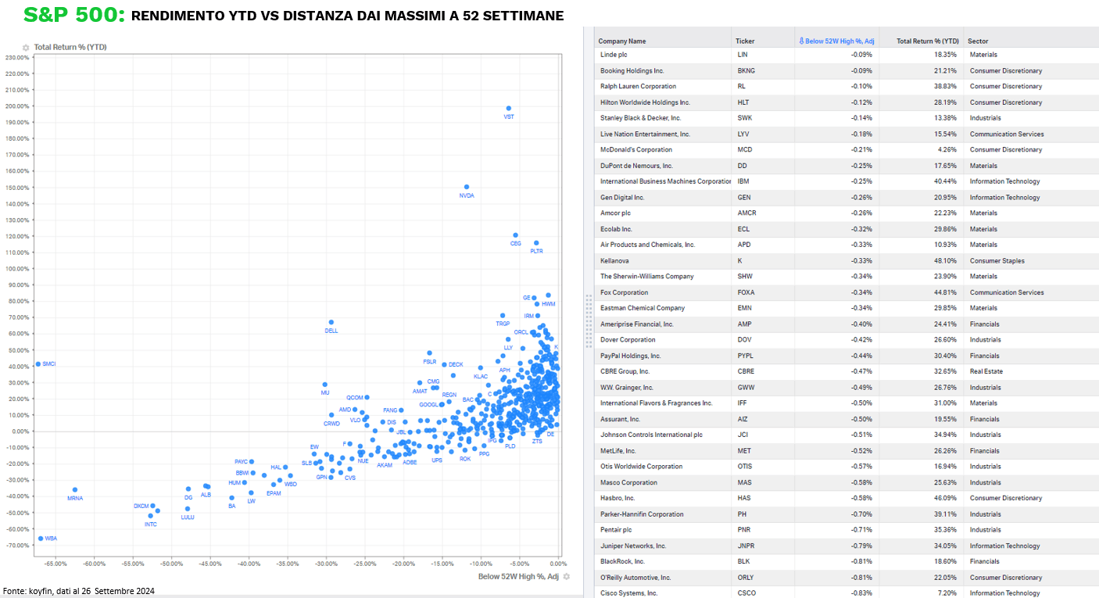The height and width of the screenshot is (598, 1099).
Task: Select the FSLR data point
Action: pyautogui.click(x=429, y=353)
